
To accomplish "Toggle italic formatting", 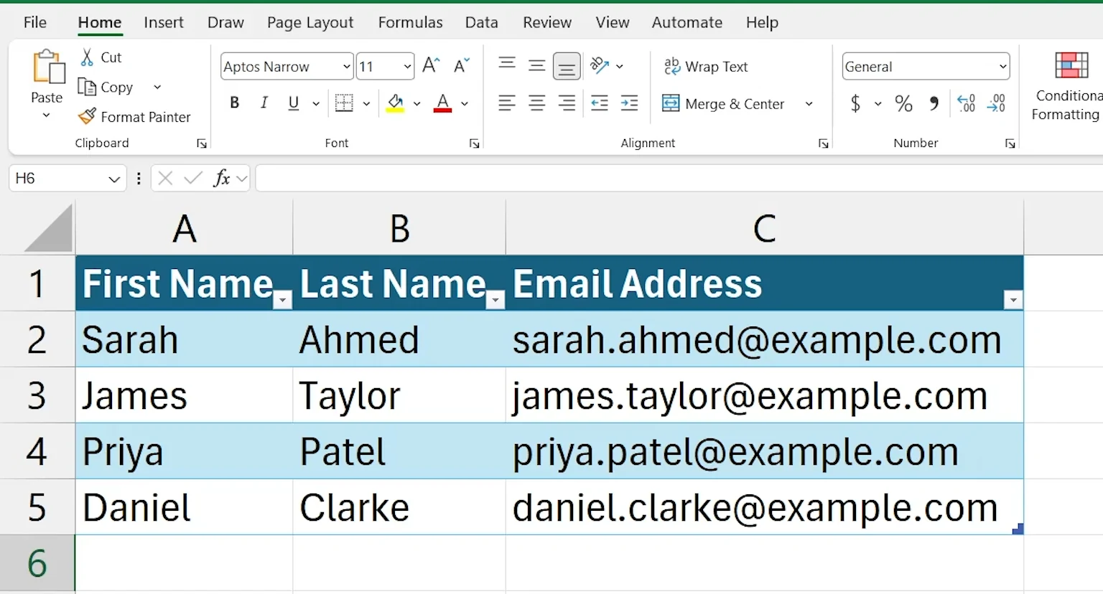I will (x=264, y=103).
